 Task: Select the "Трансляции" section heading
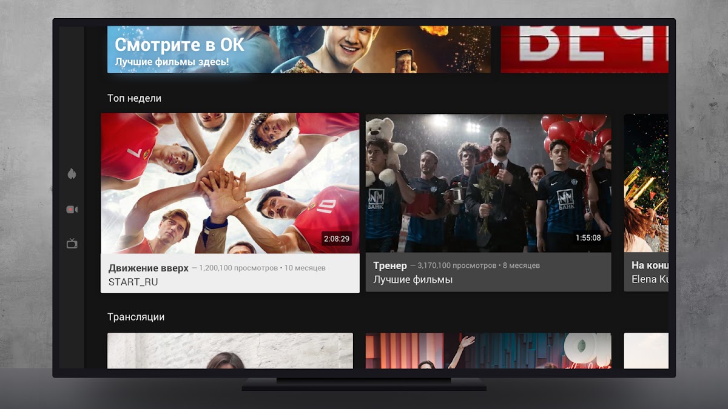136,317
